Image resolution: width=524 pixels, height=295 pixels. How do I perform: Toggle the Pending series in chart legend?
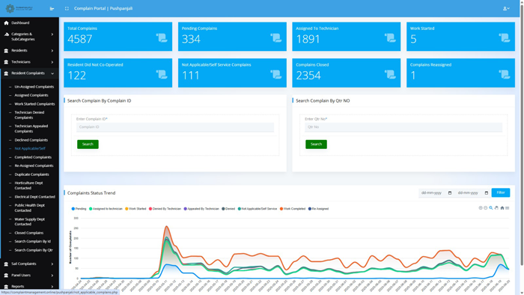tap(79, 208)
